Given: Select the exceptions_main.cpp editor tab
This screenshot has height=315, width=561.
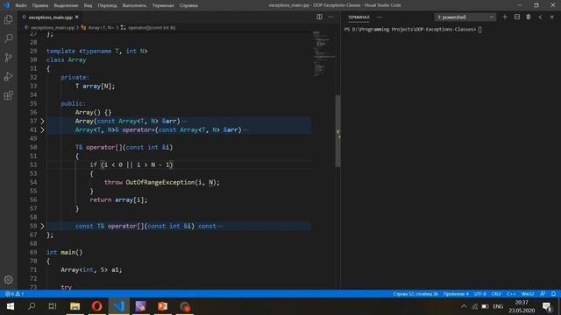Looking at the screenshot, I should tap(50, 17).
